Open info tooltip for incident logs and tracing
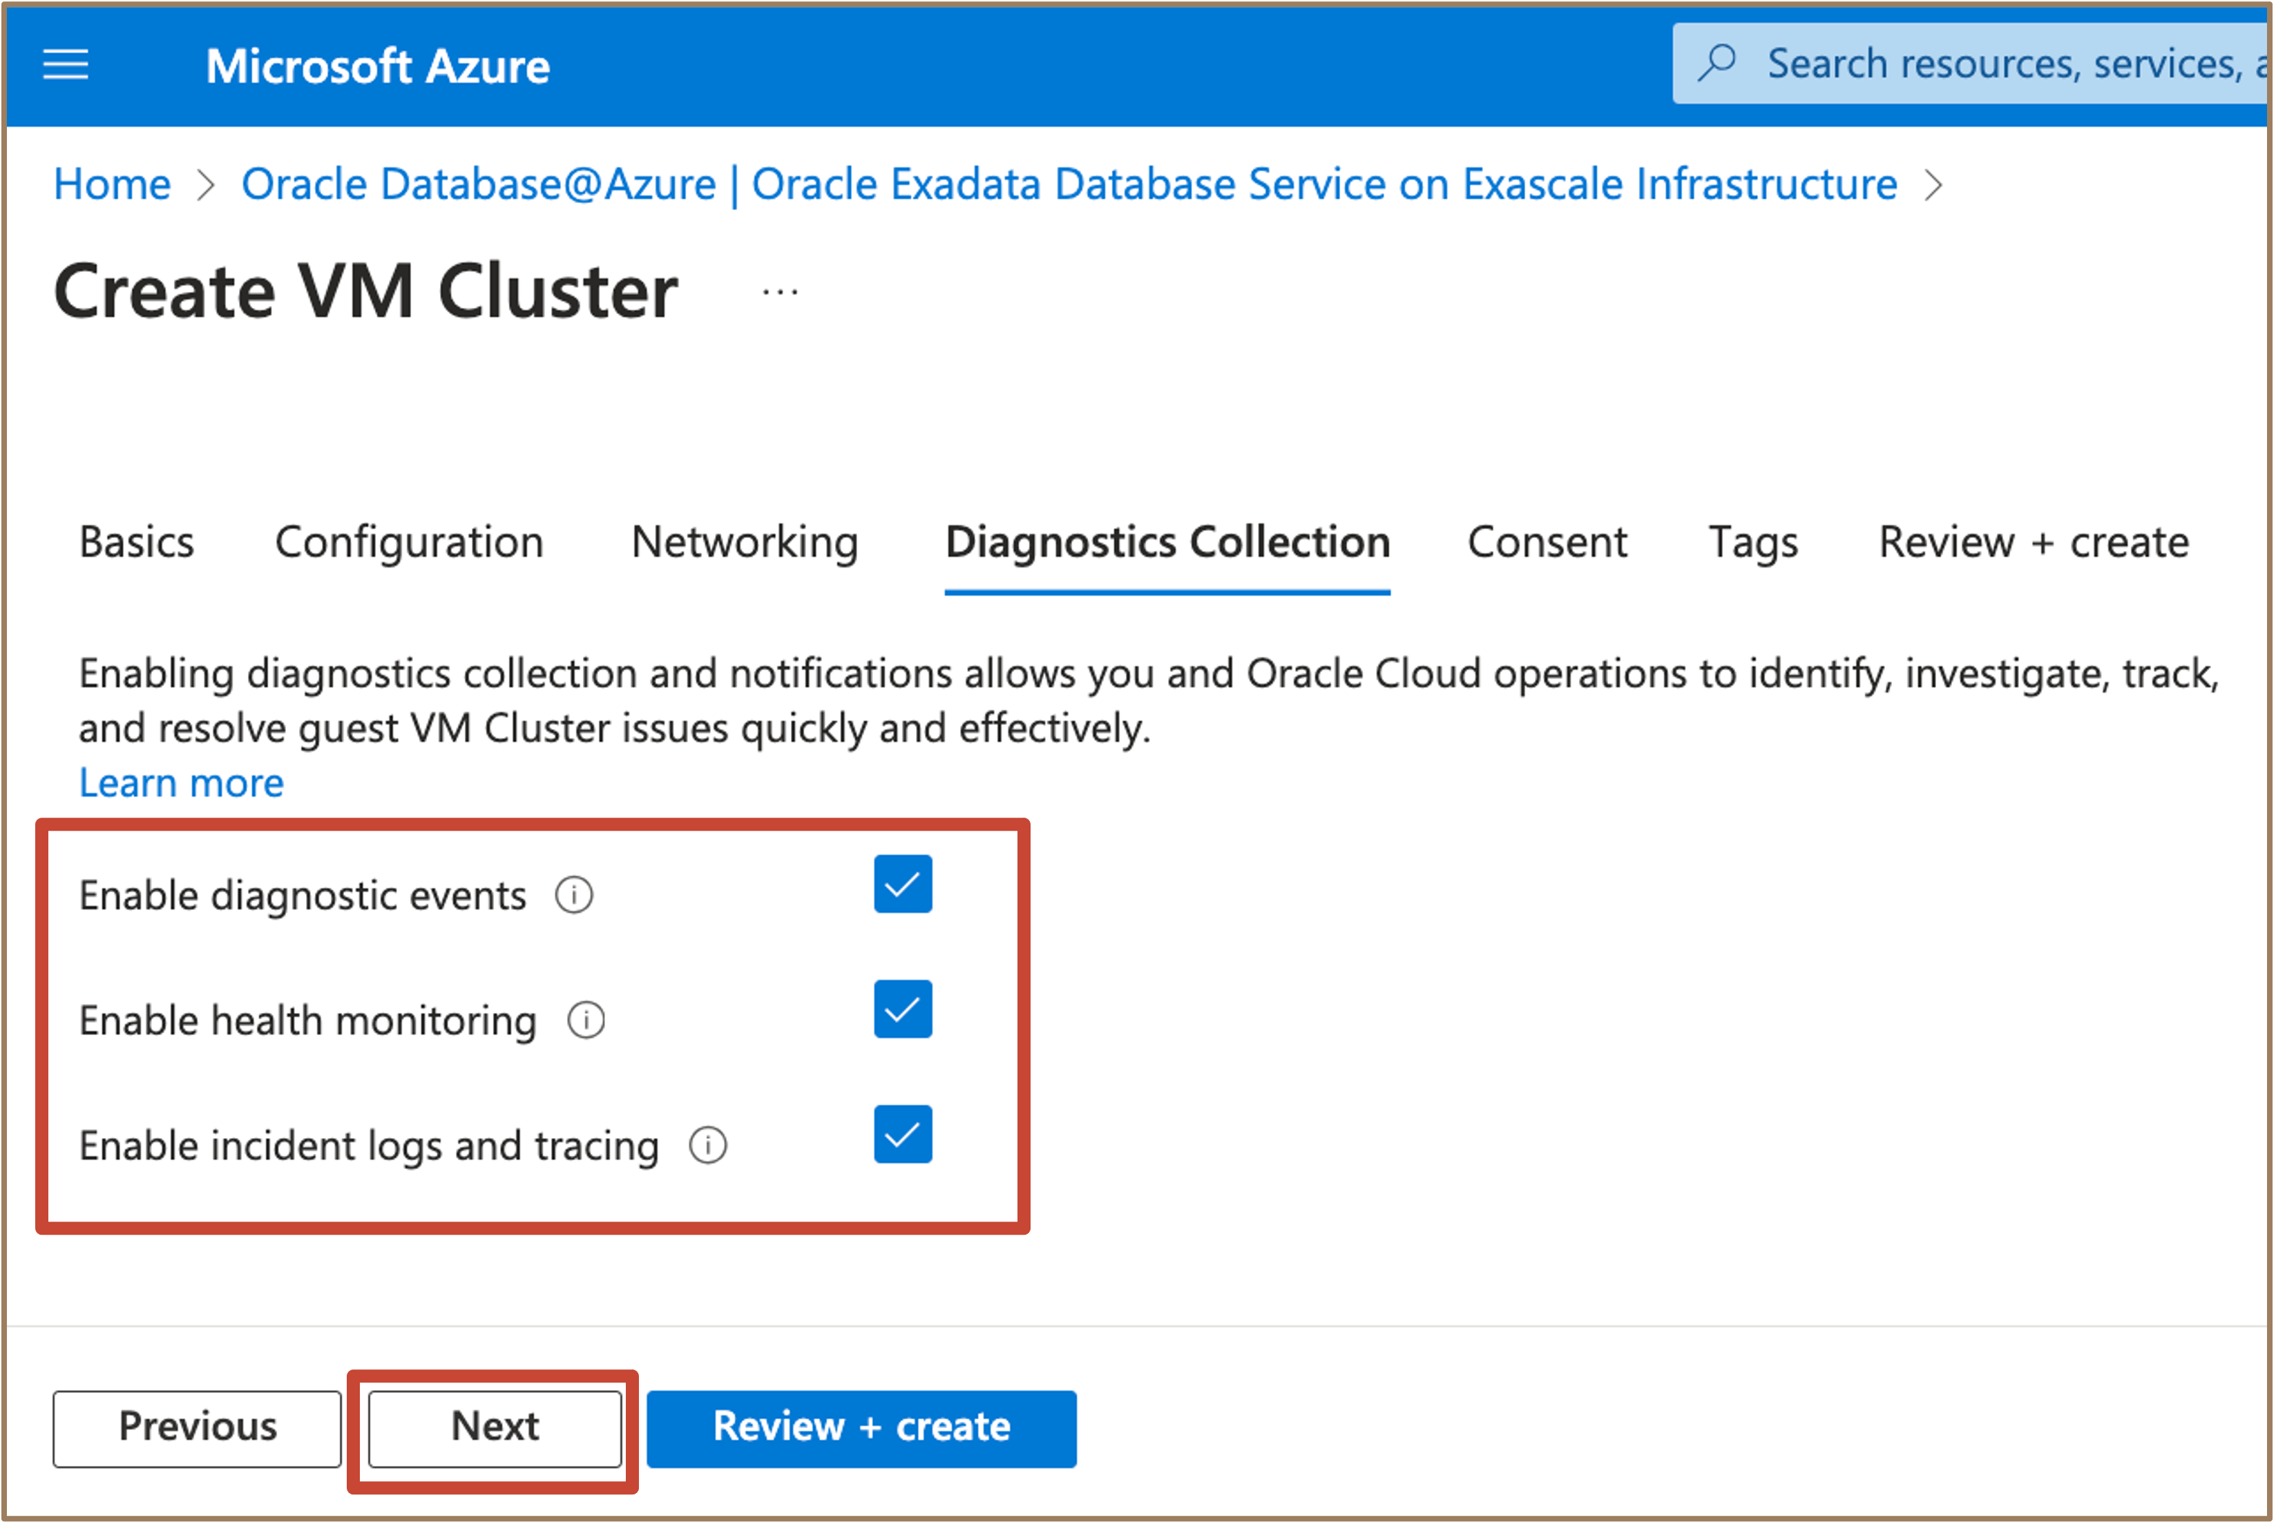This screenshot has width=2276, height=1522. [708, 1146]
